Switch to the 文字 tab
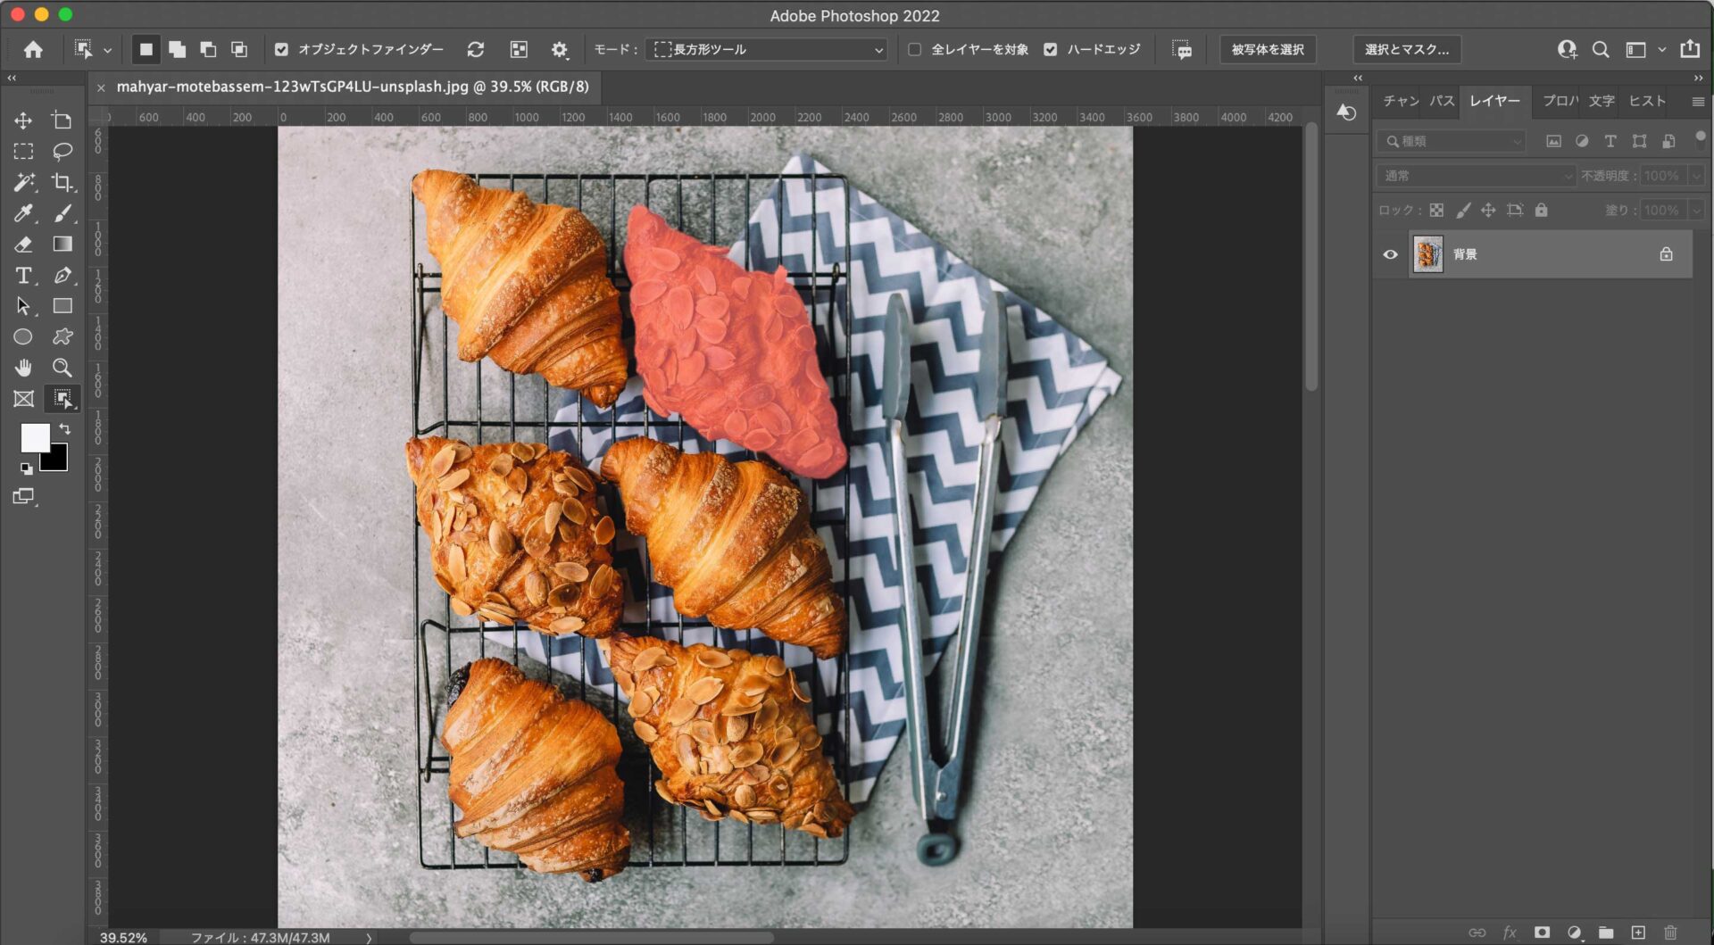Screen dimensions: 1714x945 pos(1602,101)
